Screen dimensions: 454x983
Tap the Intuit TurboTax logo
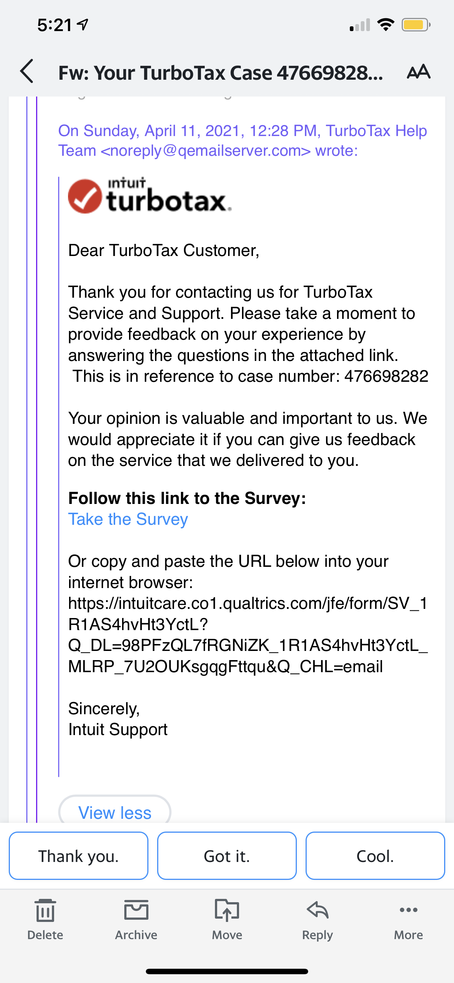tap(149, 197)
